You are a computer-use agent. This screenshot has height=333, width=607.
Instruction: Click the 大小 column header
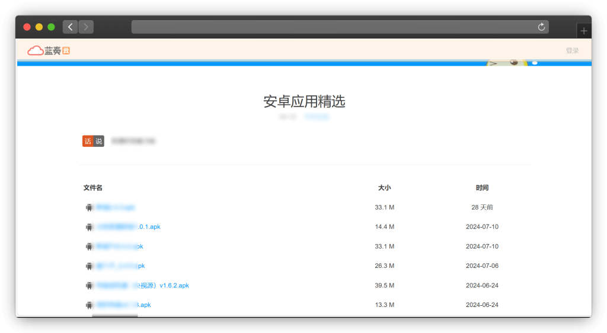click(x=384, y=188)
